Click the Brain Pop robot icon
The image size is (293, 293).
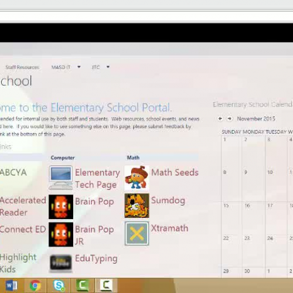click(61, 207)
